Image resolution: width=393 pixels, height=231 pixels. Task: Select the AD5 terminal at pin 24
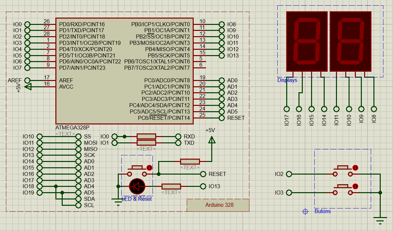pos(222,112)
